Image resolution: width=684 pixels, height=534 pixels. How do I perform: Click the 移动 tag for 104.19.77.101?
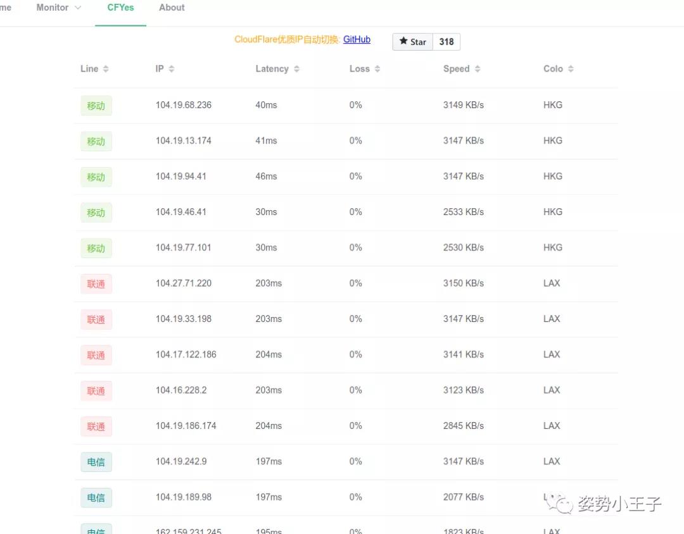tap(96, 248)
